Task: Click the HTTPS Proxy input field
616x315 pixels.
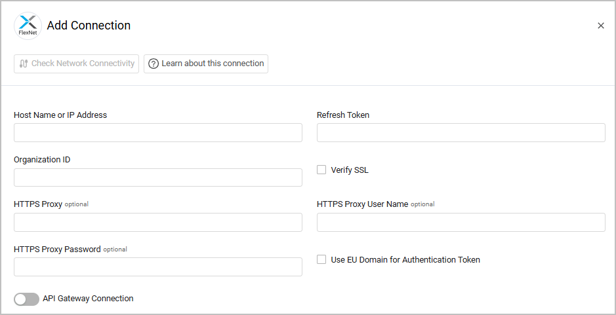Action: point(157,222)
